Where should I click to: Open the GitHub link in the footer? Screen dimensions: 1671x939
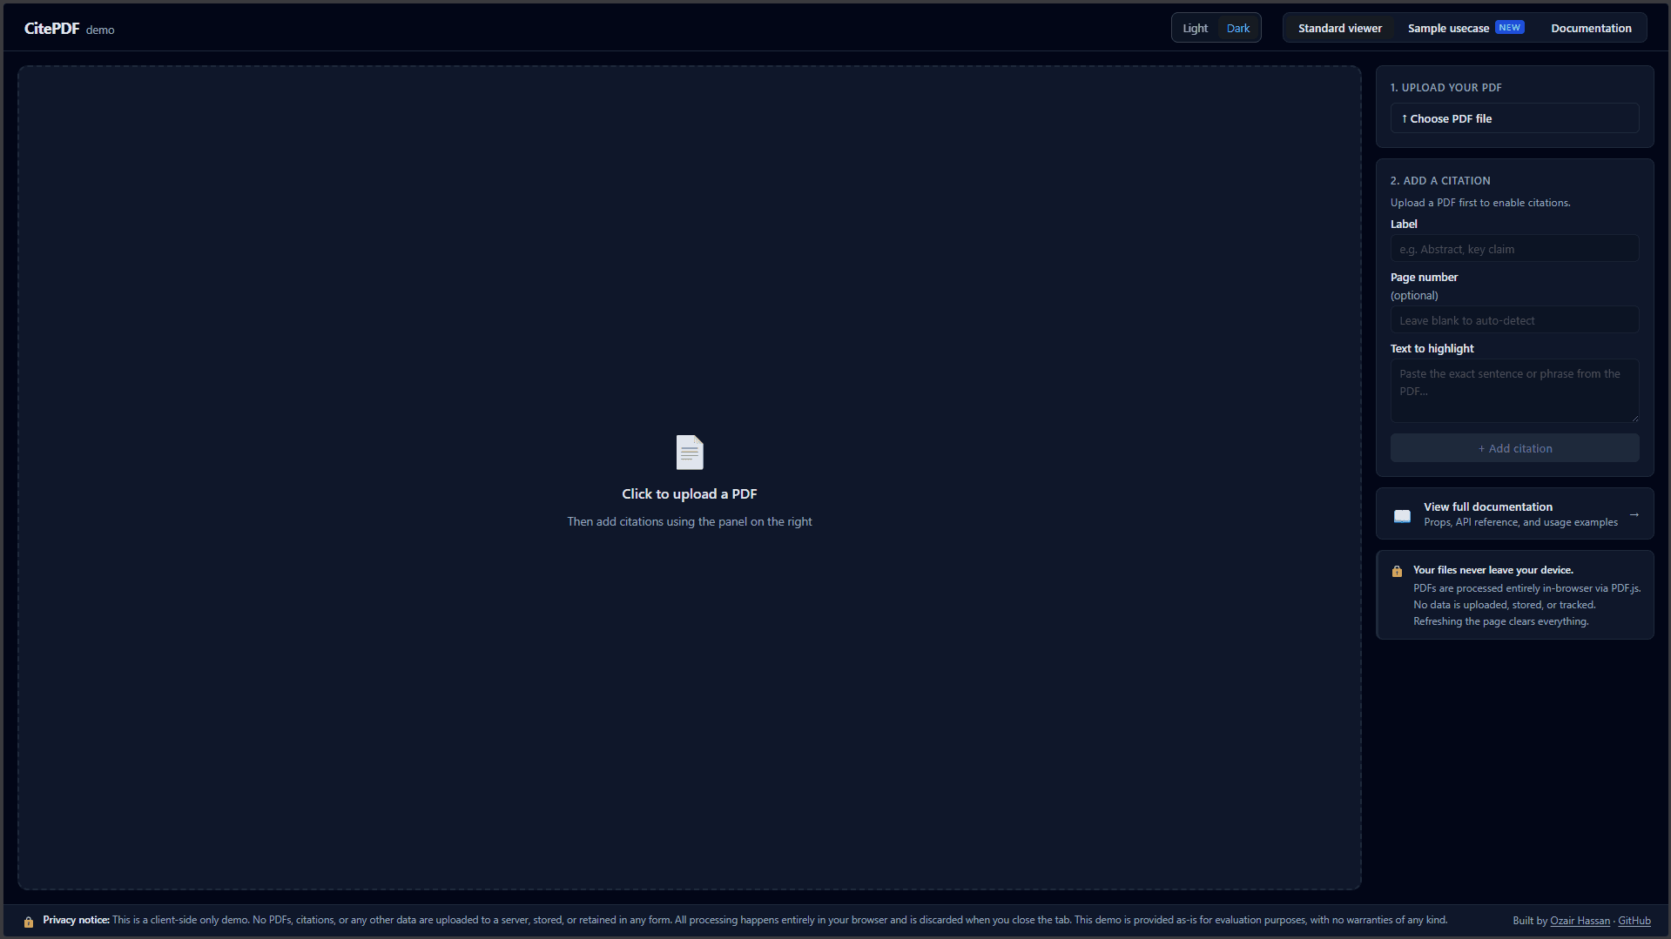(1634, 921)
